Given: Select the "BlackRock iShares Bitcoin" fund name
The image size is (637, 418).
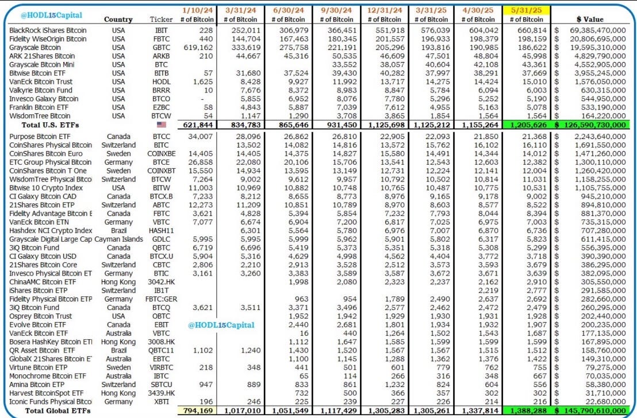Looking at the screenshot, I should pyautogui.click(x=48, y=30).
